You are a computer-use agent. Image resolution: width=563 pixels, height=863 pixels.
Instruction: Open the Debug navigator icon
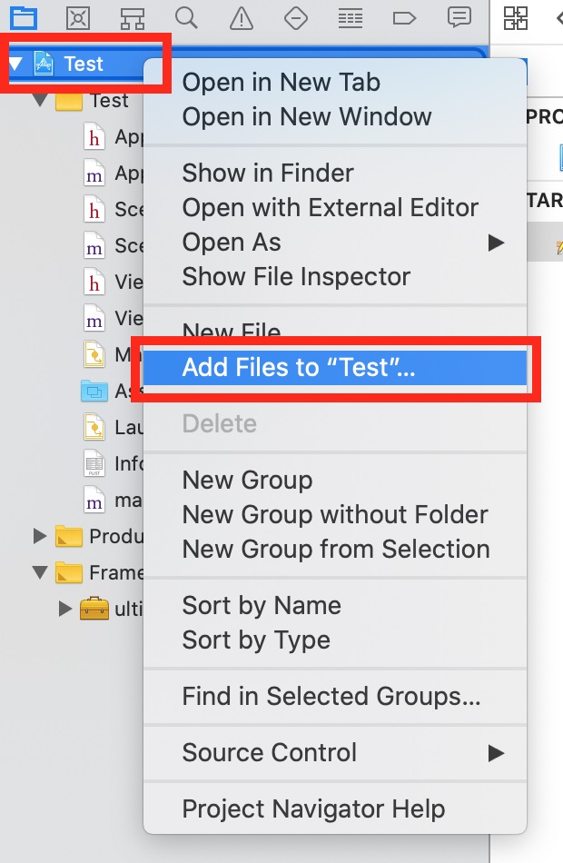350,17
